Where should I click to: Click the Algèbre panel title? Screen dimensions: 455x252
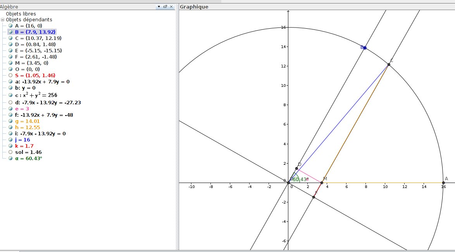click(9, 7)
